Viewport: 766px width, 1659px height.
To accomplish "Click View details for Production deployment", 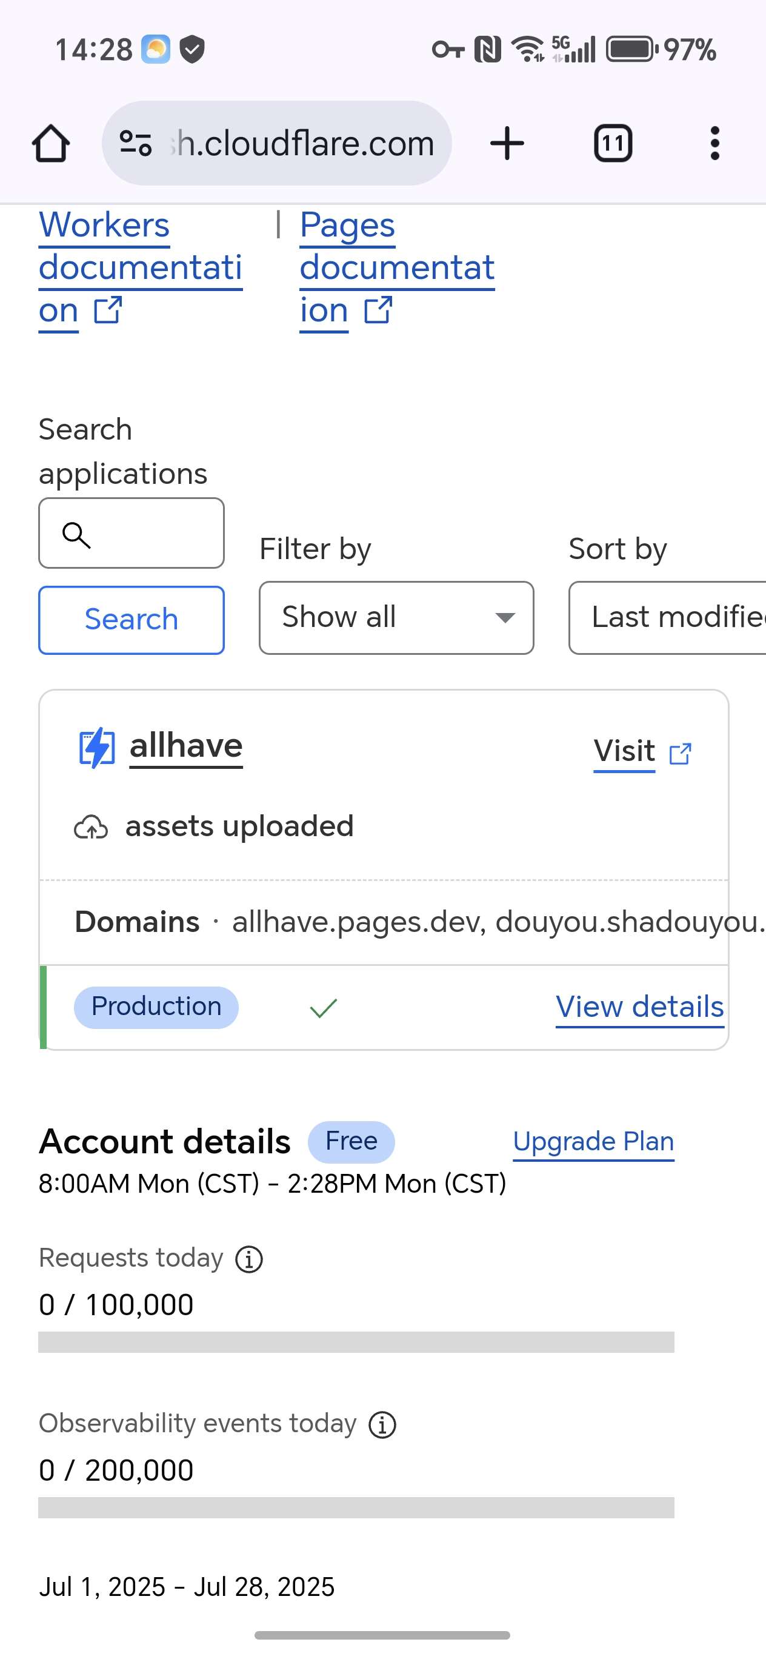I will click(640, 1007).
